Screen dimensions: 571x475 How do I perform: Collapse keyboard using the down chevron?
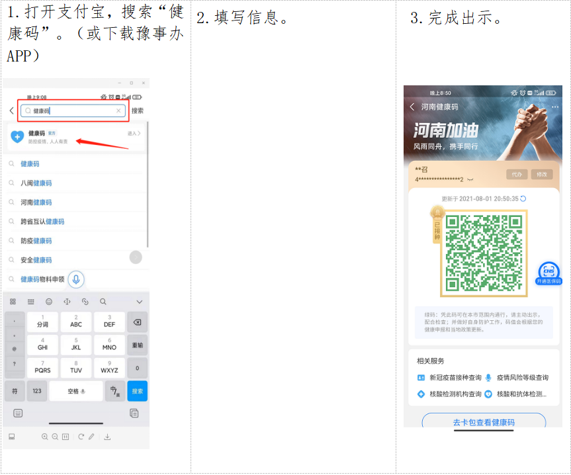(x=139, y=302)
